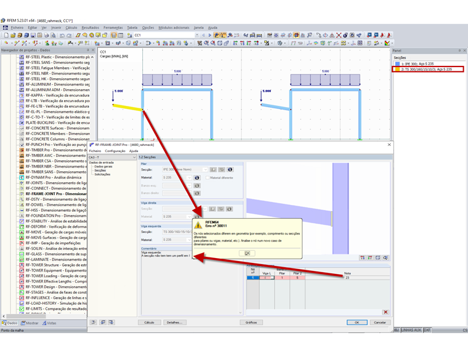Open Módulos adicionais menu
Viewport: 468px width, 351px height.
click(174, 28)
